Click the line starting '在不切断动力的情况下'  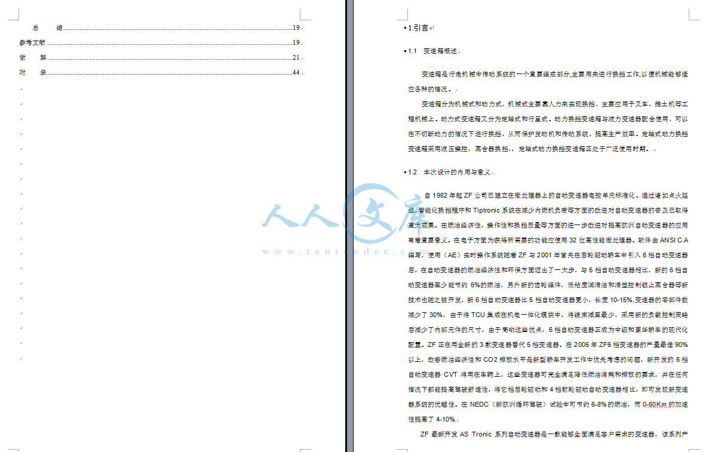548,134
